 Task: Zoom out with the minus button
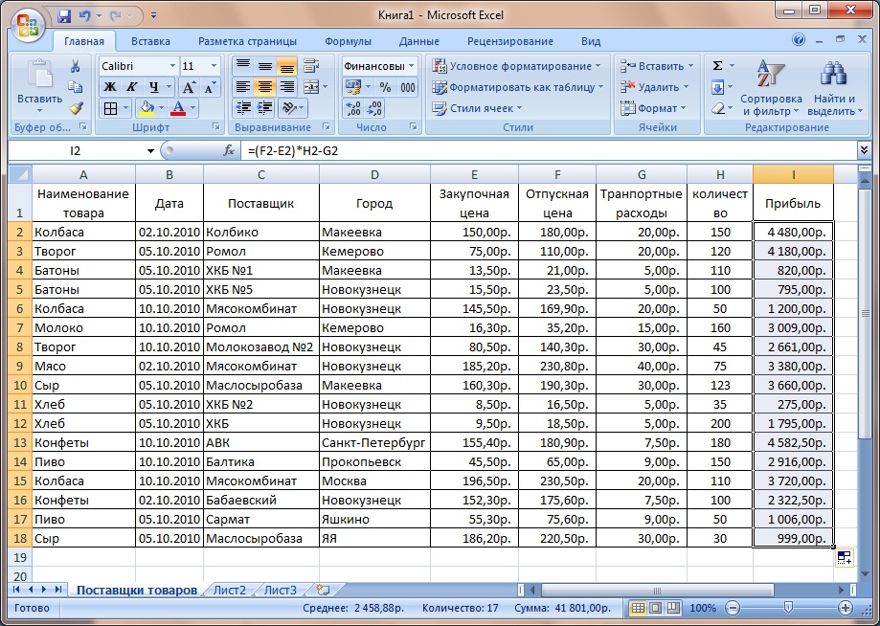coord(732,608)
